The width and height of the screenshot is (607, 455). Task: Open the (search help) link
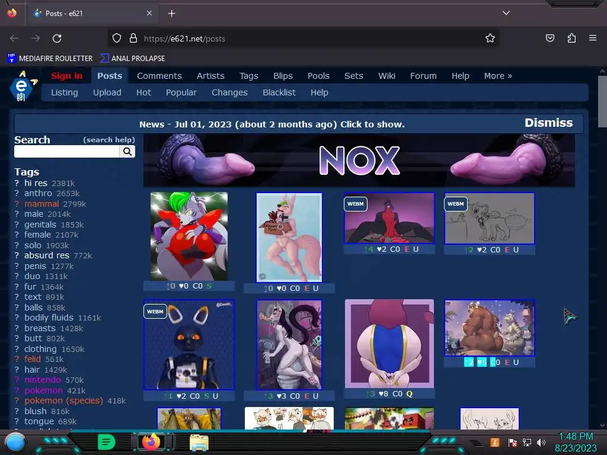tap(109, 140)
